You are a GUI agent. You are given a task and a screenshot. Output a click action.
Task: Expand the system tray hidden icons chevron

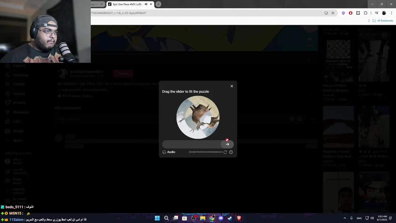(345, 218)
